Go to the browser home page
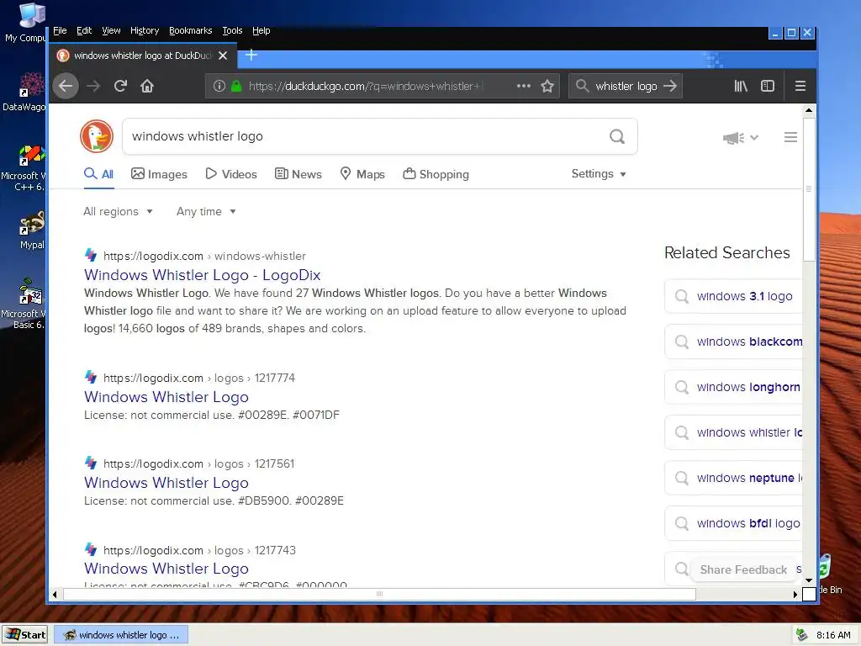The height and width of the screenshot is (646, 861). 146,86
